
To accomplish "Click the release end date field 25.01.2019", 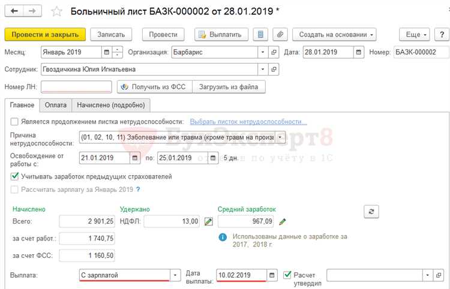I will 183,158.
